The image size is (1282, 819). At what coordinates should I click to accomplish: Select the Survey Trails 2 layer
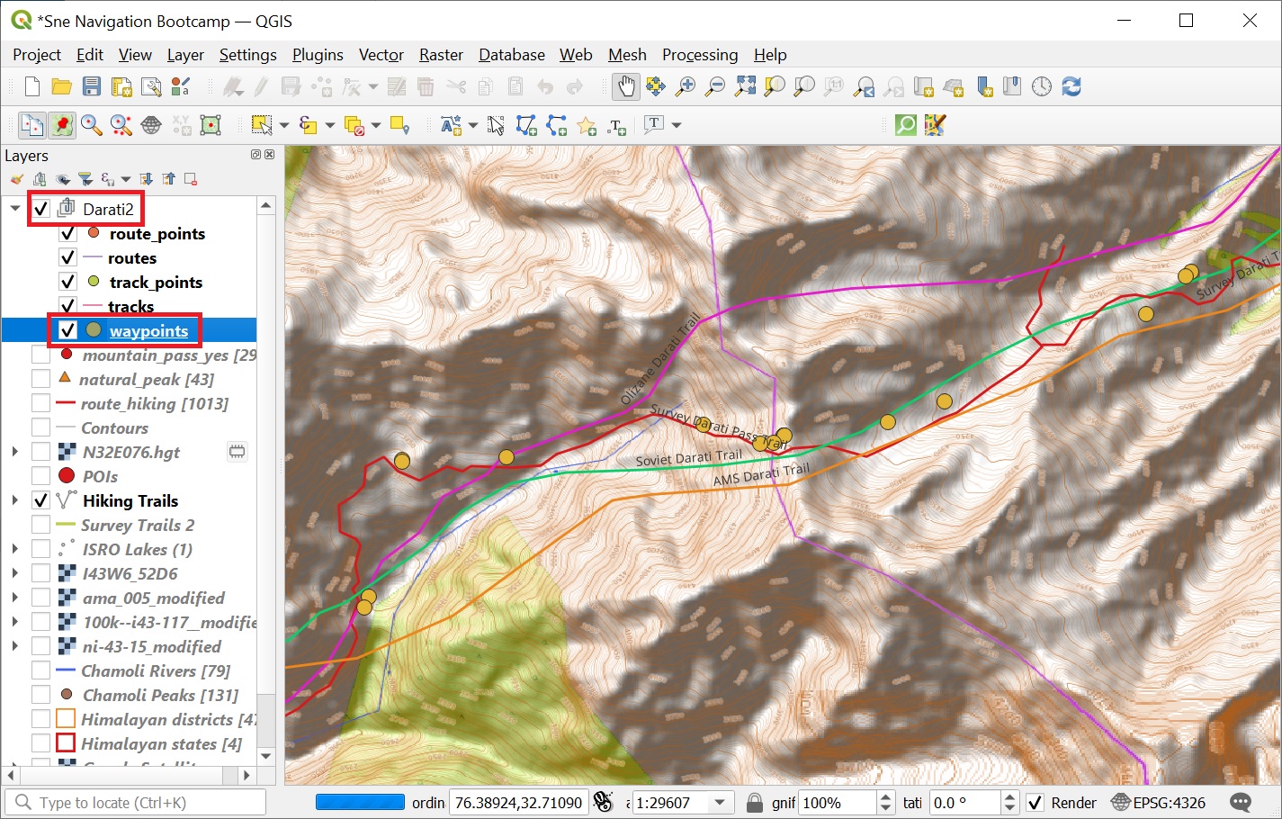pyautogui.click(x=138, y=526)
